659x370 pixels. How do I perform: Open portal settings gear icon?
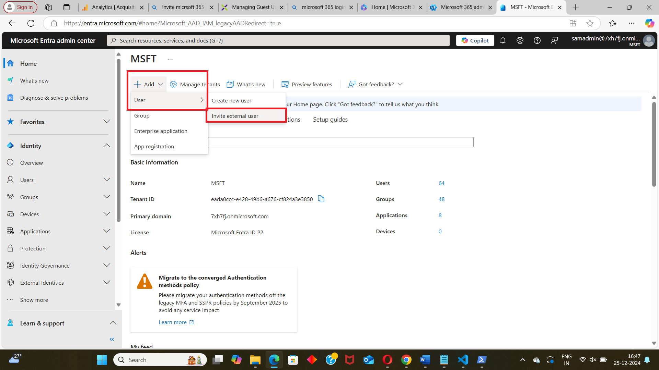click(x=520, y=40)
